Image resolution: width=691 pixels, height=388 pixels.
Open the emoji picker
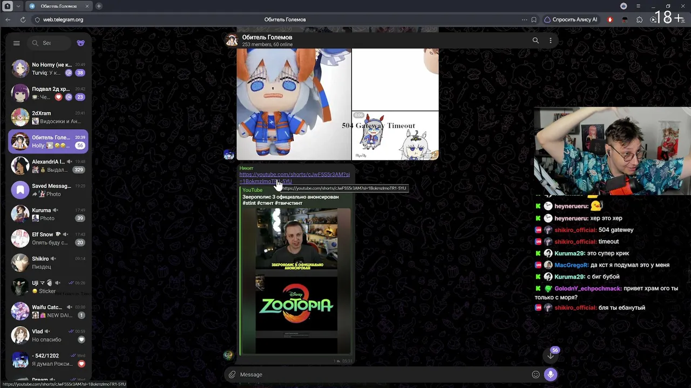[x=536, y=375]
